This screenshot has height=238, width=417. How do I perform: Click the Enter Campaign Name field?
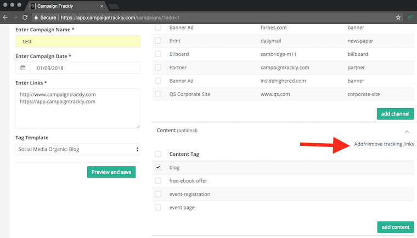77,41
